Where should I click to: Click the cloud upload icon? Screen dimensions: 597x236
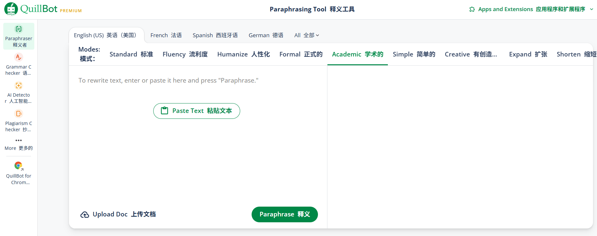pyautogui.click(x=85, y=214)
